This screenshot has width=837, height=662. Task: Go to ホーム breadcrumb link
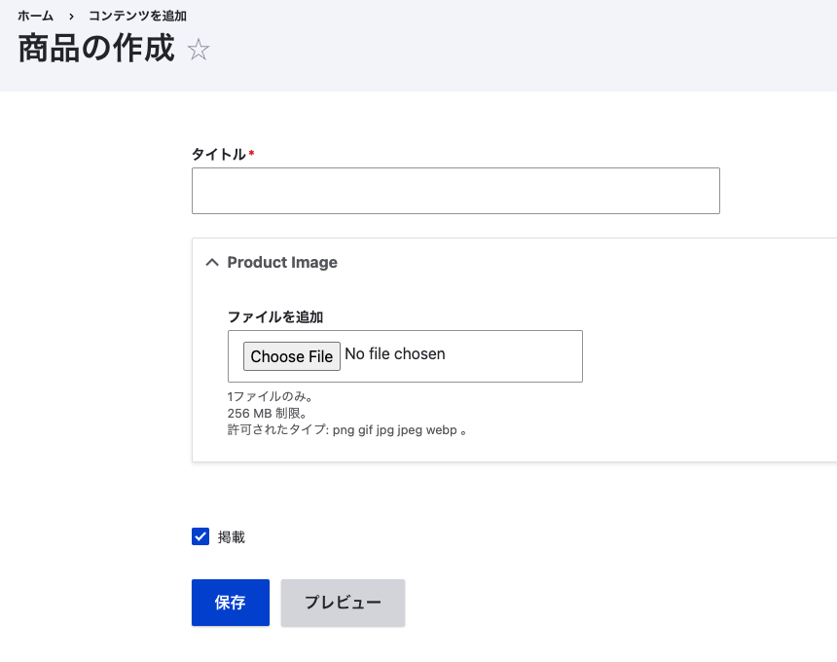pyautogui.click(x=35, y=16)
